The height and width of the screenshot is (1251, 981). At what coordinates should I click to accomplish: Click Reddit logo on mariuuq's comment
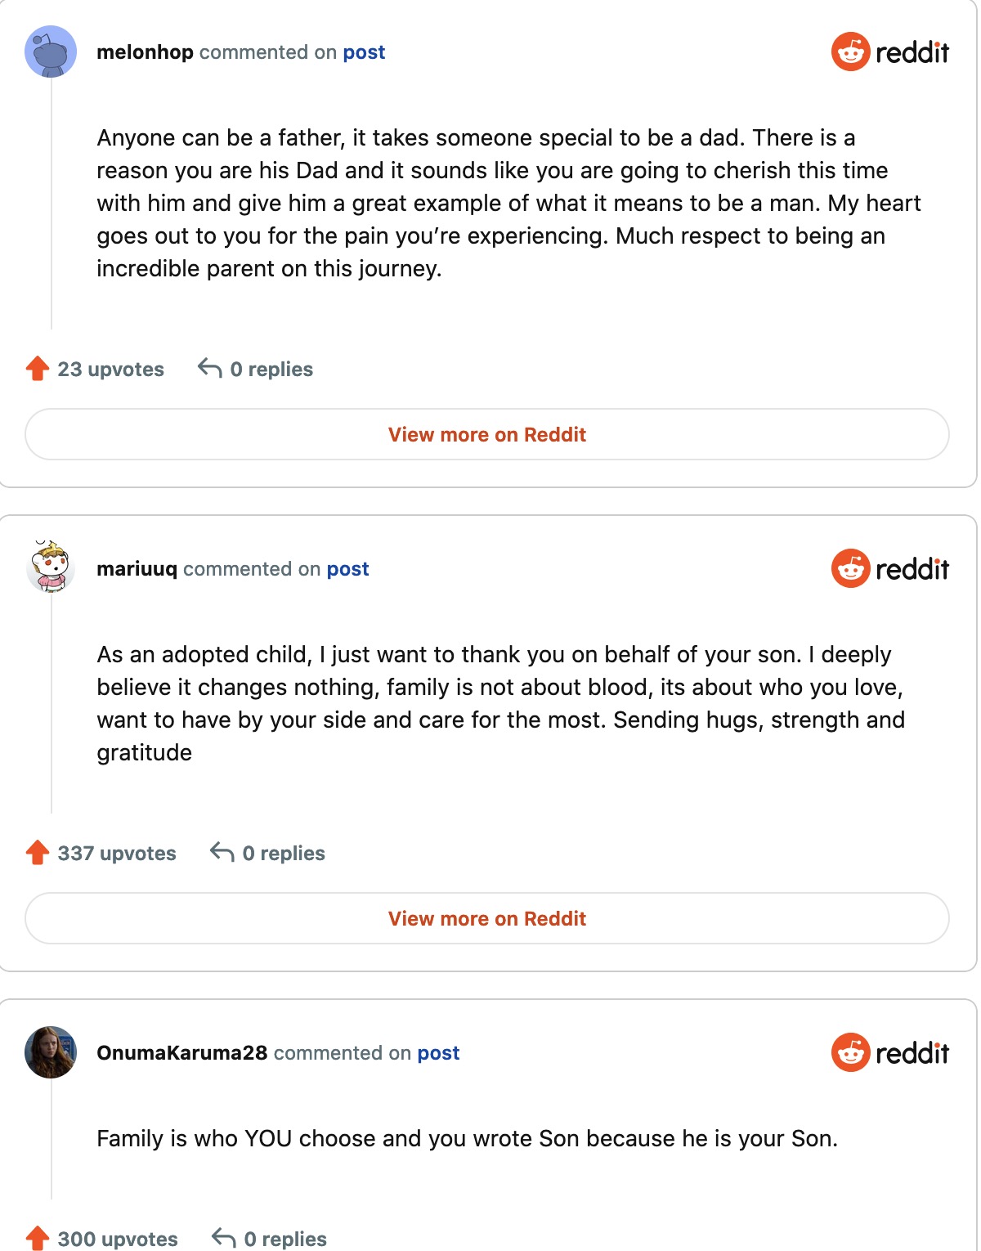pos(889,568)
